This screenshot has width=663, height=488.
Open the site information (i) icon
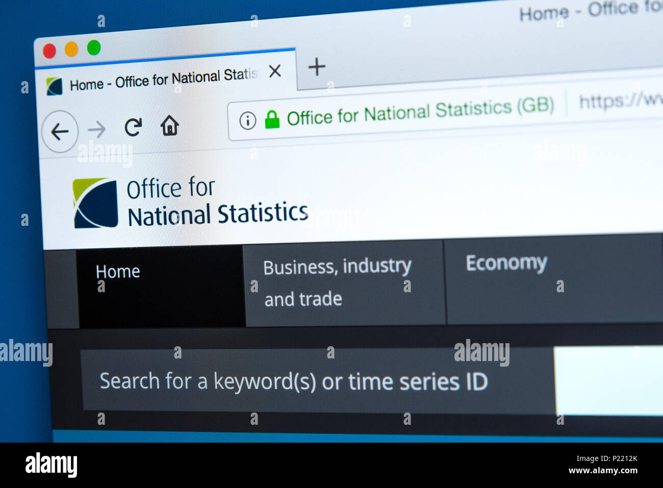248,121
